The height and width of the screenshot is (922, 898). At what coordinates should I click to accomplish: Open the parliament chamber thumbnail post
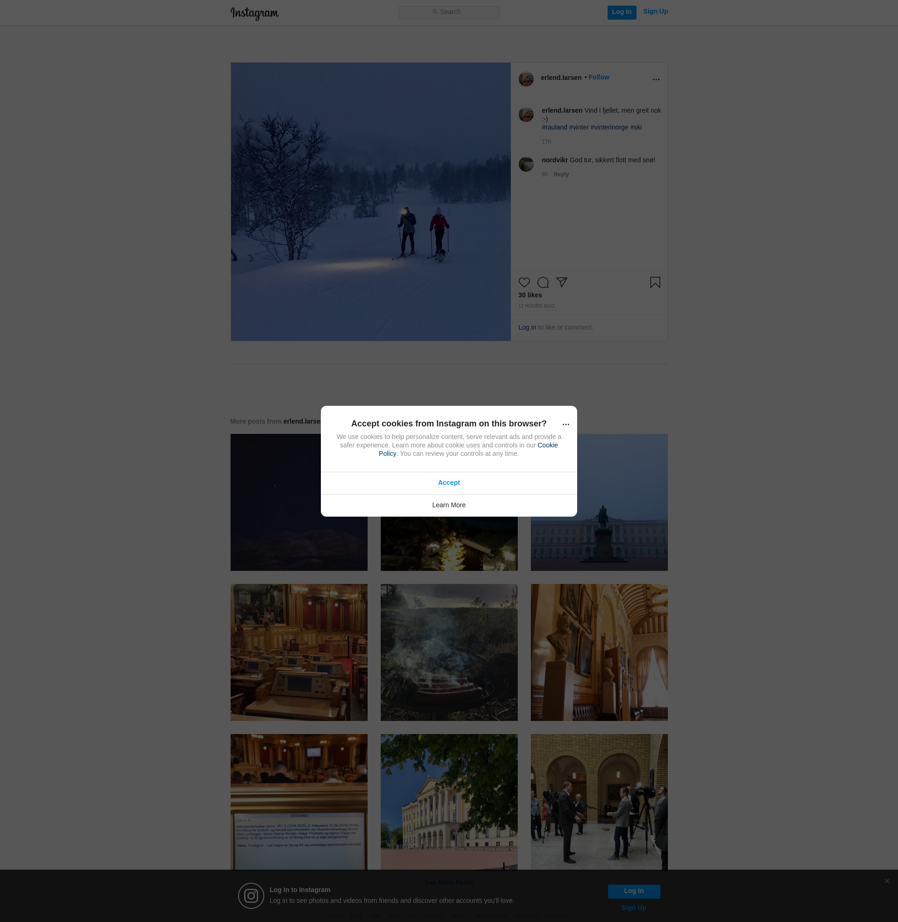298,652
